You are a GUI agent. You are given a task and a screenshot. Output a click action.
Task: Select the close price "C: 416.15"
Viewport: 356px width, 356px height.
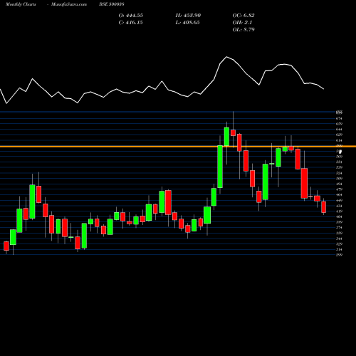tap(131, 23)
